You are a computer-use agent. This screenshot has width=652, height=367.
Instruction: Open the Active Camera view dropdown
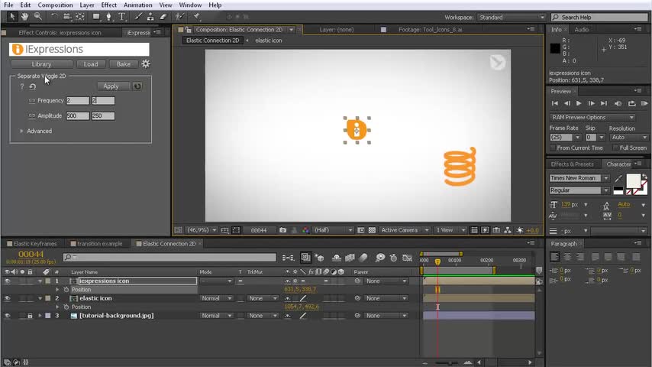coord(404,230)
